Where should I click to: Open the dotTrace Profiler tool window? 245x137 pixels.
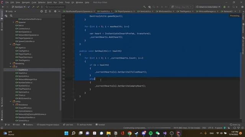tap(85, 124)
